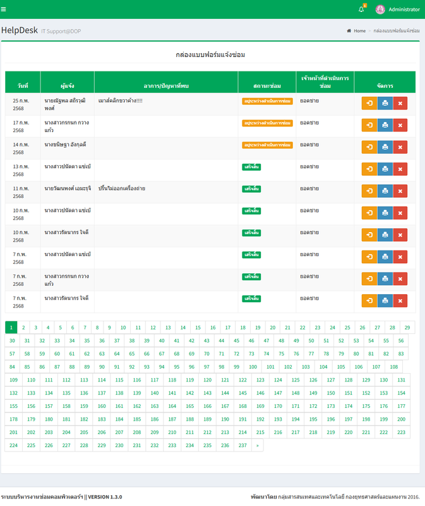This screenshot has height=506, width=425.
Task: Print the 7 ก.พ. form of นางสาวกรกนก
Action: pos(385,279)
